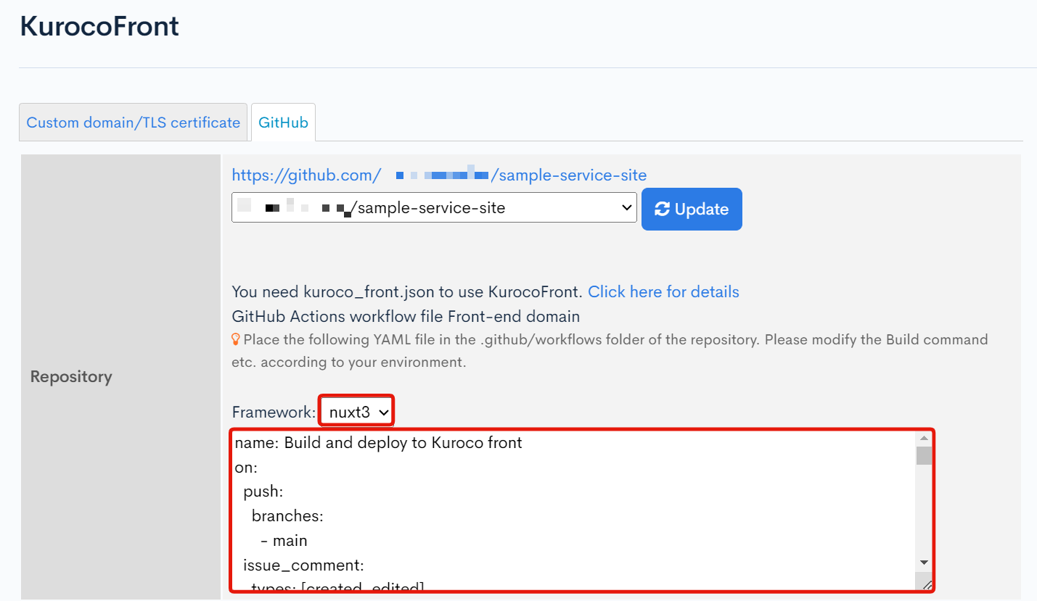
Task: Click the chevron on the repository selector
Action: 627,207
